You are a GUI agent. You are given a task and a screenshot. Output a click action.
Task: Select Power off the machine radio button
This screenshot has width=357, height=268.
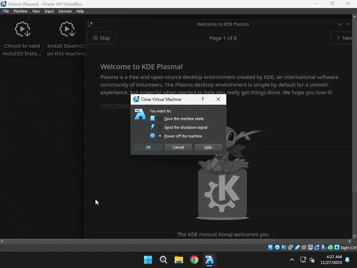(160, 136)
